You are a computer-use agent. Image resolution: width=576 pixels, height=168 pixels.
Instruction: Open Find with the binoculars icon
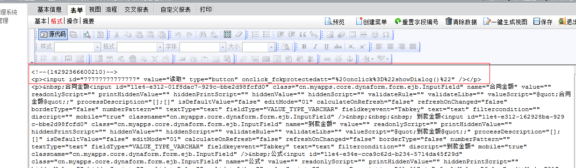click(x=203, y=35)
